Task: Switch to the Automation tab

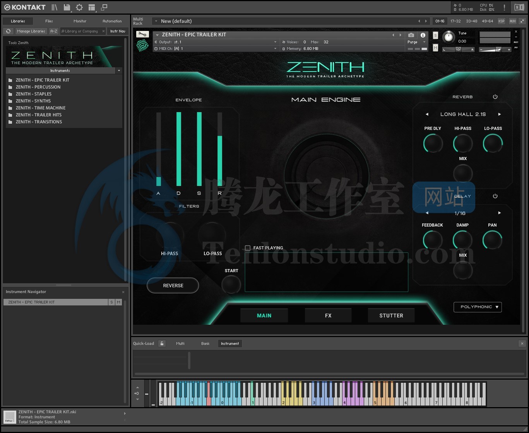Action: click(112, 21)
